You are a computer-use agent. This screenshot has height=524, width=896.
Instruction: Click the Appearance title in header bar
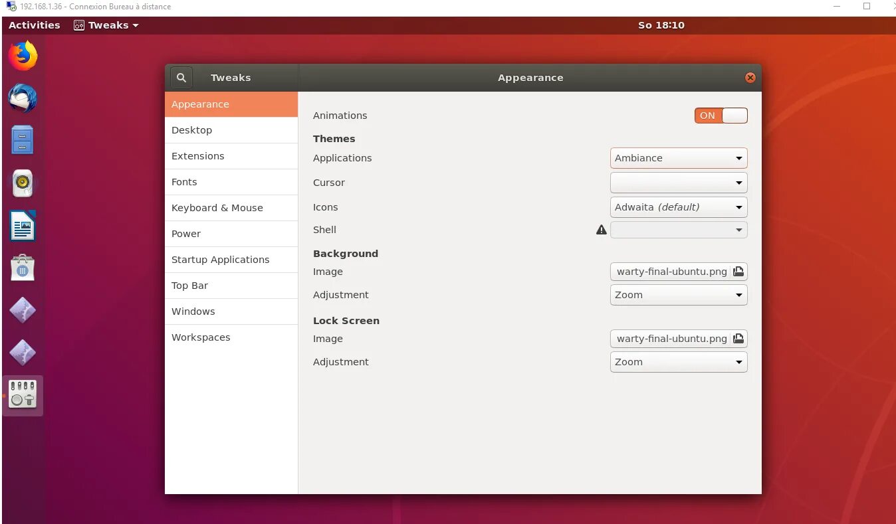click(x=530, y=78)
